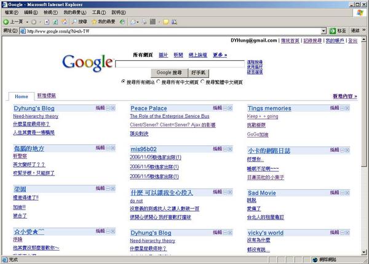The image size is (369, 264).
Task: Click the 網際網路 zone globe in the status bar
Action: pos(315,260)
